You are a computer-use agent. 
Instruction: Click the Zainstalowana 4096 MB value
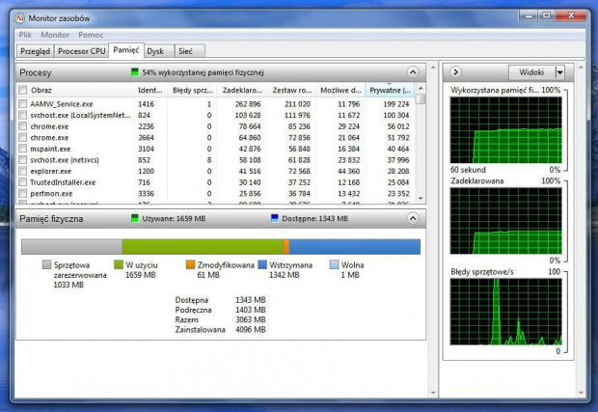(250, 330)
